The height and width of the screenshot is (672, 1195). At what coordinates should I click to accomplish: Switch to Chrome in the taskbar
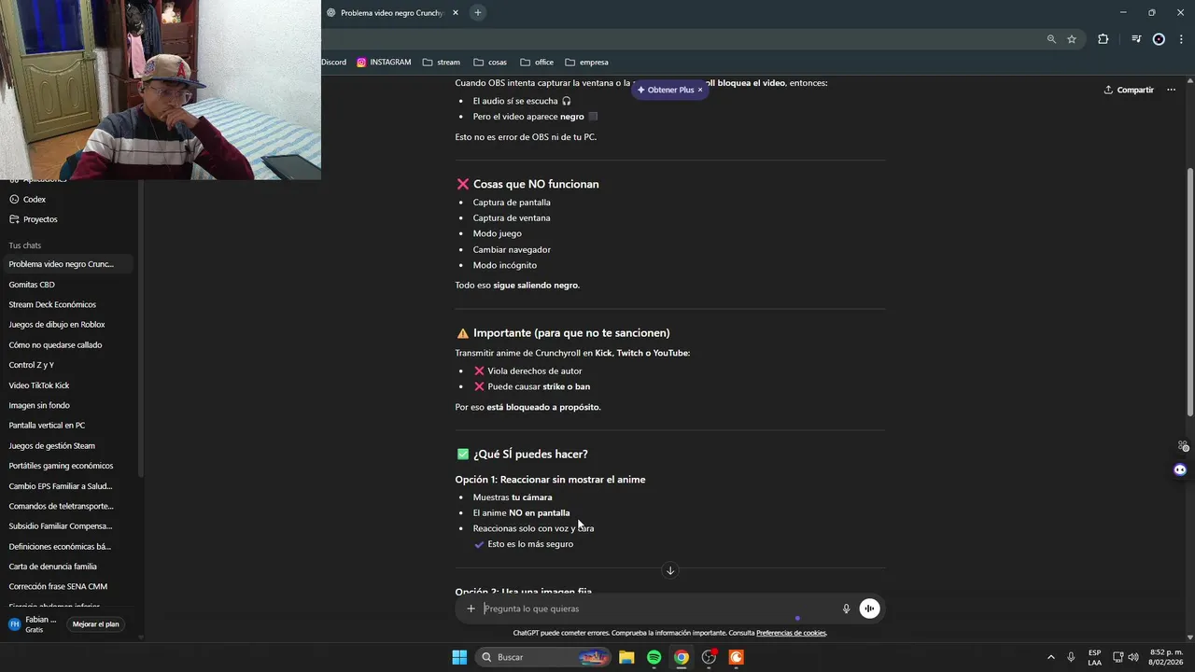(682, 657)
